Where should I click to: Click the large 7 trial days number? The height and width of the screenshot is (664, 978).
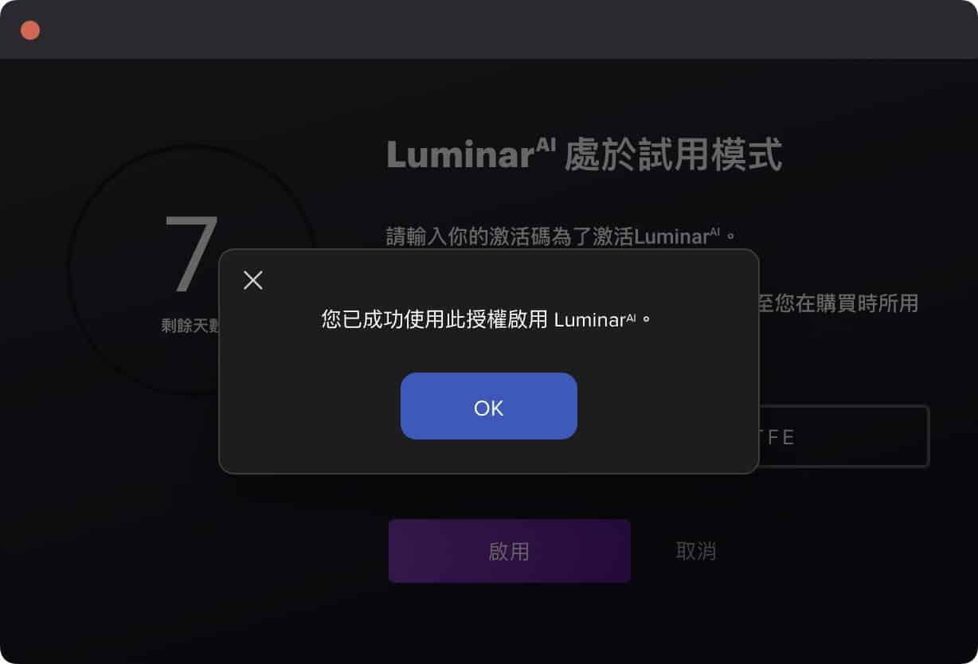pyautogui.click(x=191, y=255)
